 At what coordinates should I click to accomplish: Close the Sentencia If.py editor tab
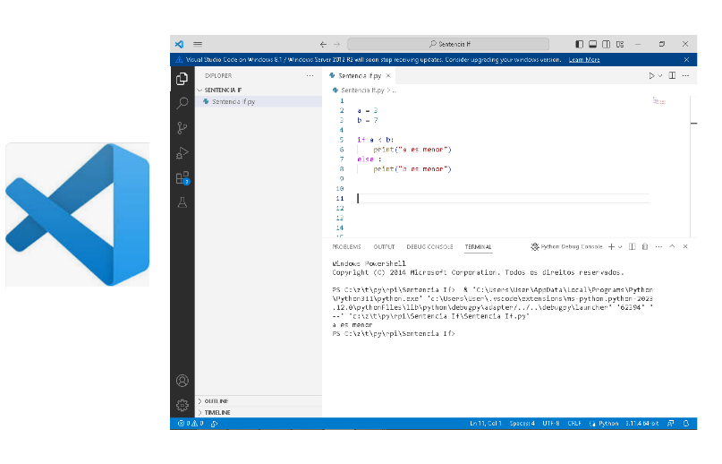tap(388, 75)
